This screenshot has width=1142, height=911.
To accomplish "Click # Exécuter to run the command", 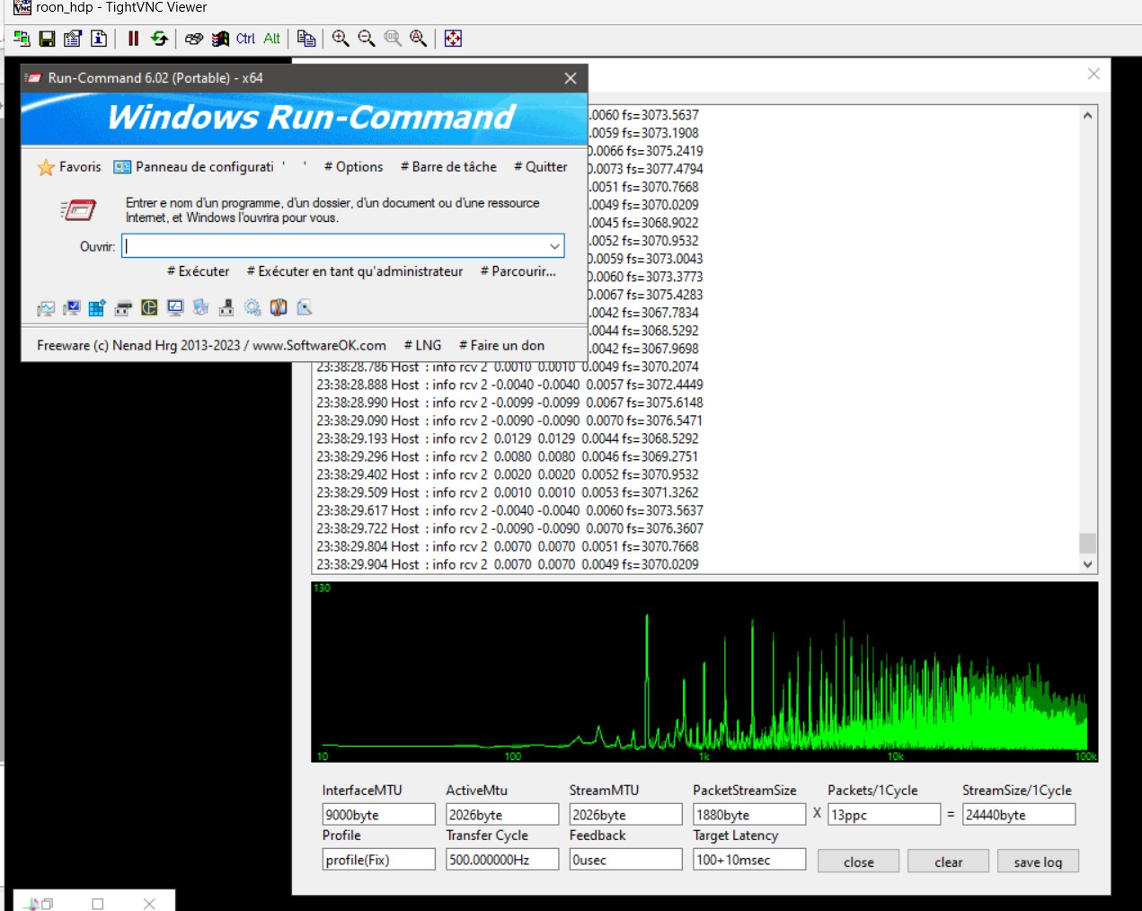I will (x=198, y=271).
